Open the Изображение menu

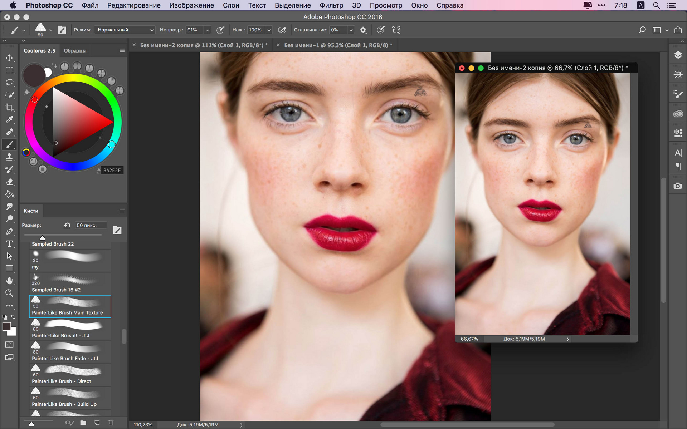[191, 5]
